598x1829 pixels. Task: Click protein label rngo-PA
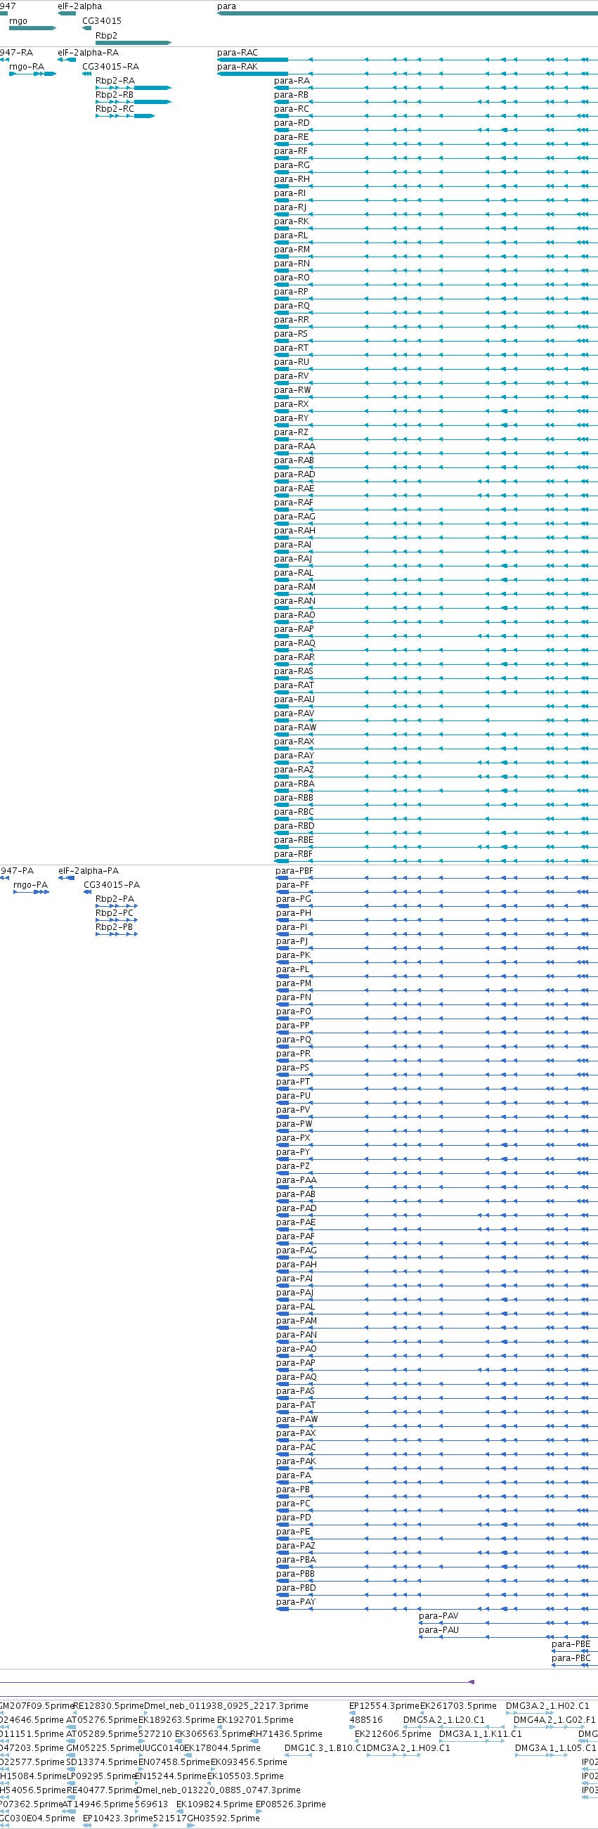tap(30, 885)
